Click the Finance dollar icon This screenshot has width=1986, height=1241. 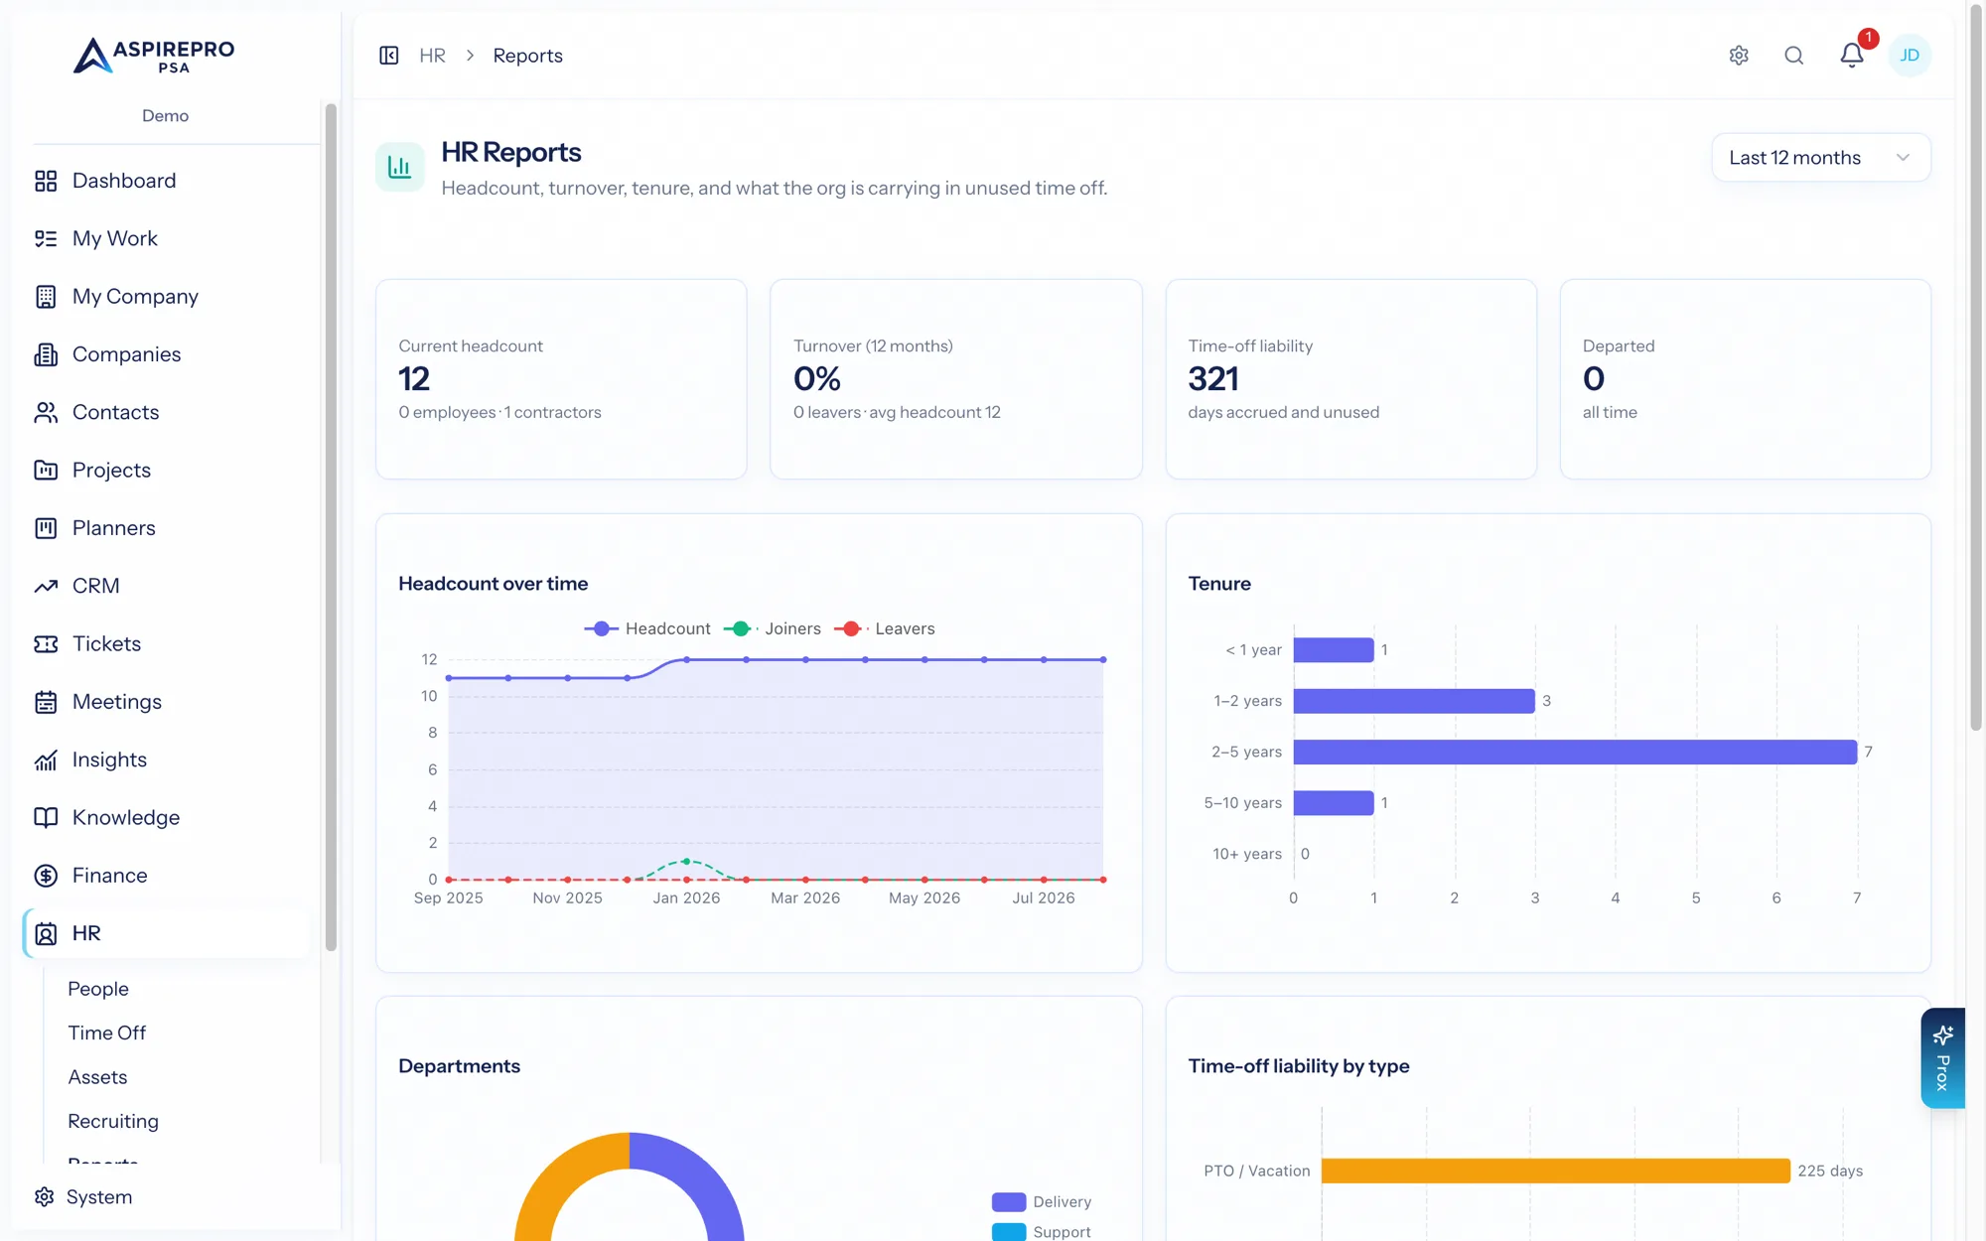[46, 876]
